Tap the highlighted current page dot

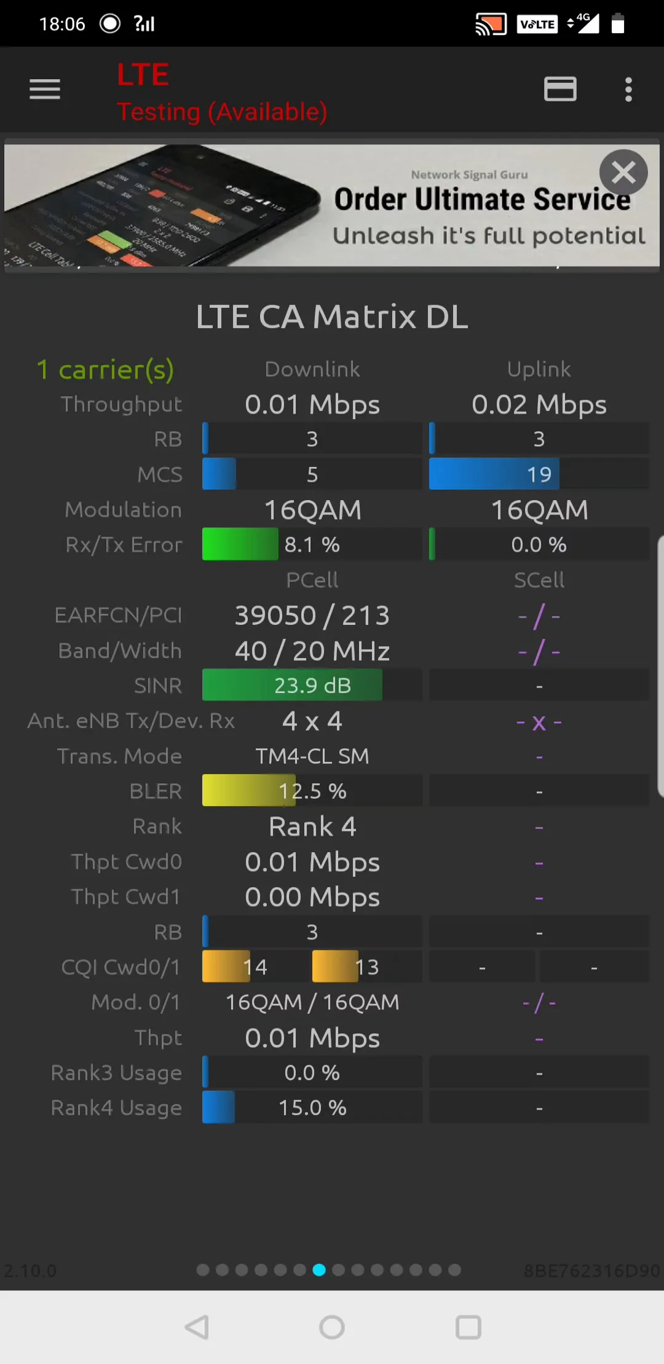pyautogui.click(x=319, y=1270)
